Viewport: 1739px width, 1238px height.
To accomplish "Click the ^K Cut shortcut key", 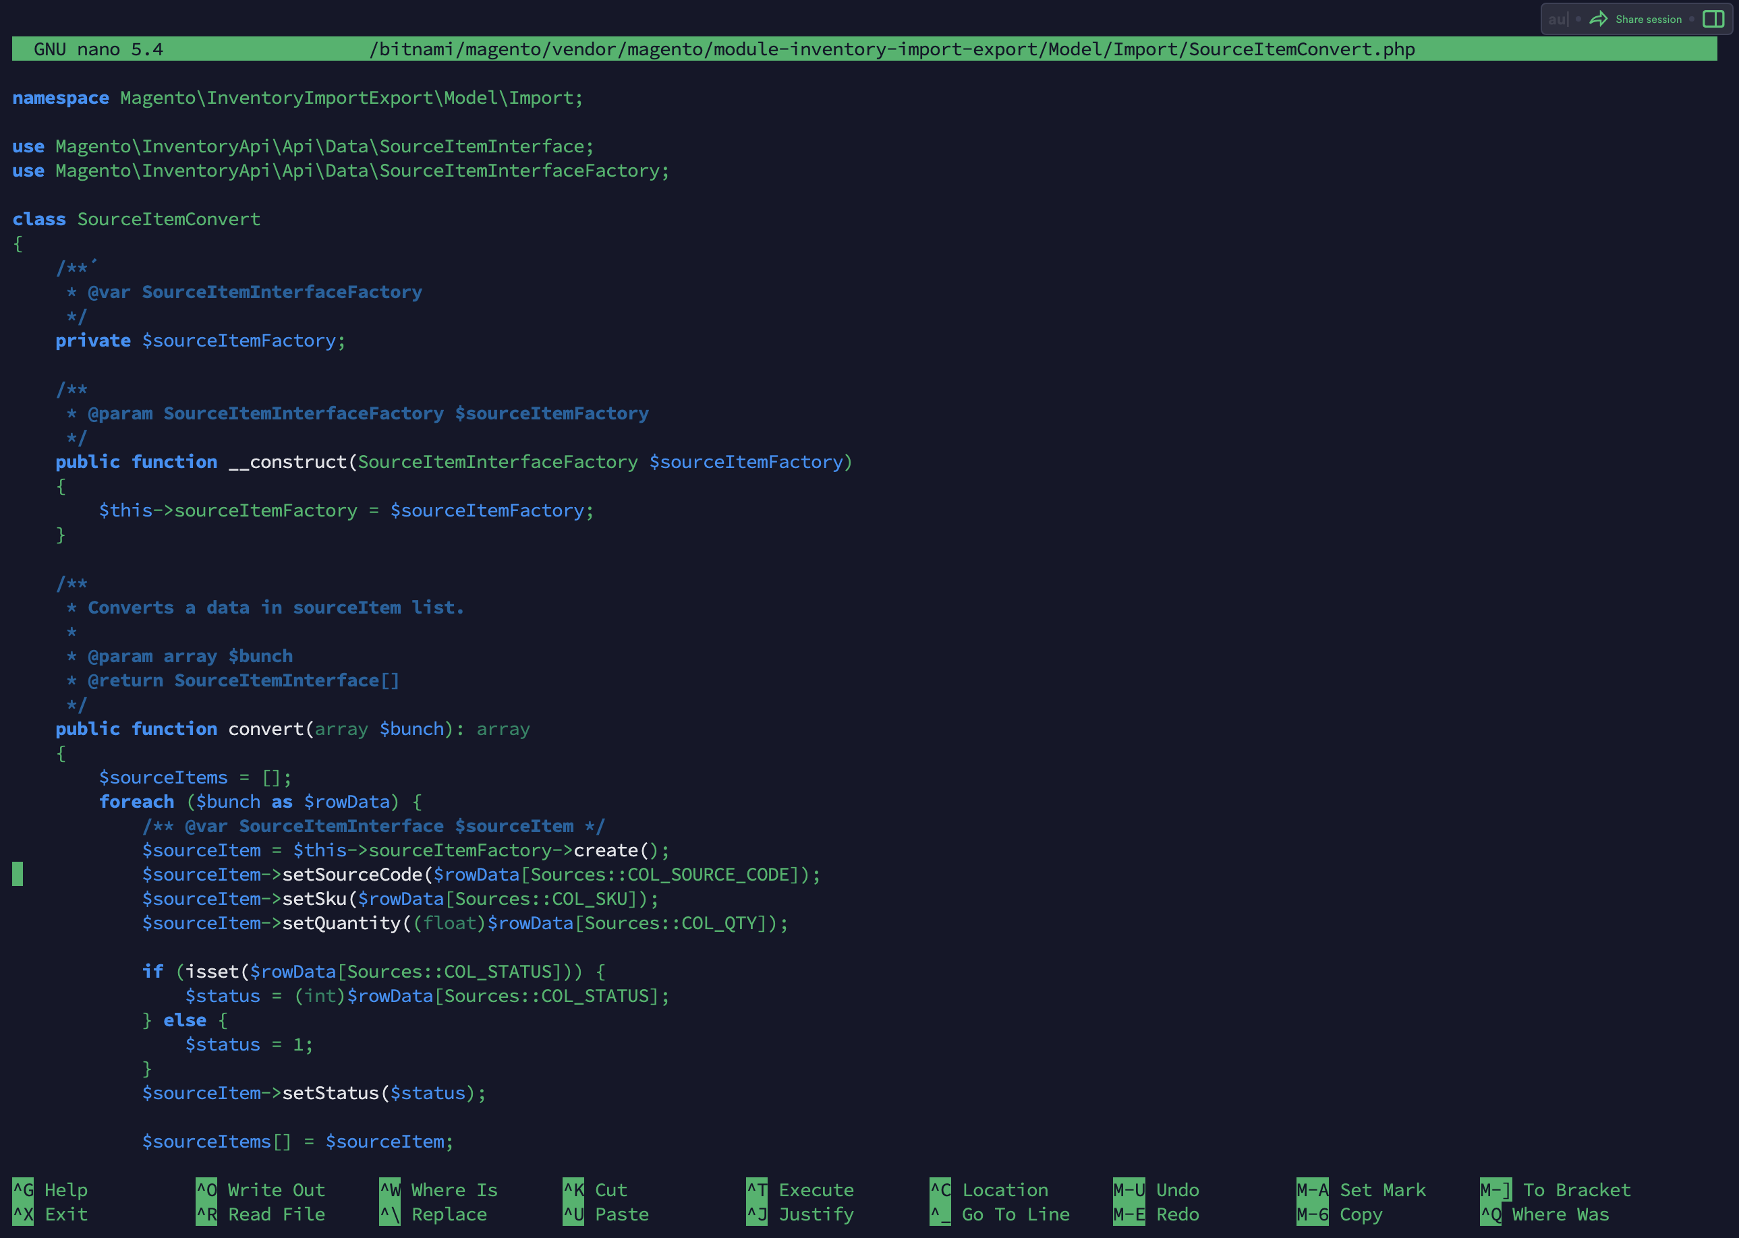I will [x=573, y=1190].
